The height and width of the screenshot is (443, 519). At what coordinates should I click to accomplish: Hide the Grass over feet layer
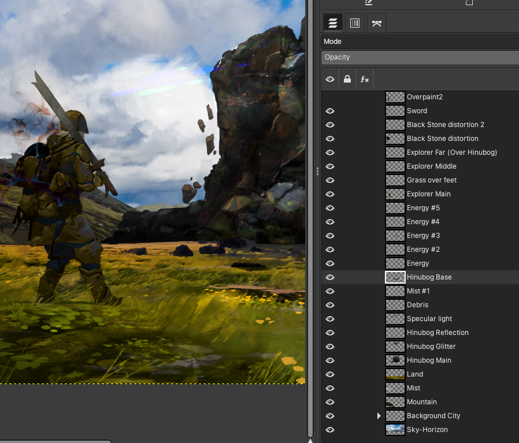330,180
